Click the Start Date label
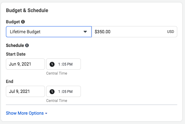 point(16,54)
